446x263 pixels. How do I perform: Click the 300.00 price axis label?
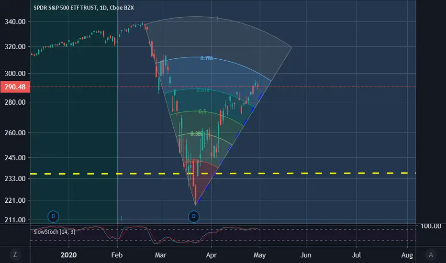pyautogui.click(x=15, y=73)
